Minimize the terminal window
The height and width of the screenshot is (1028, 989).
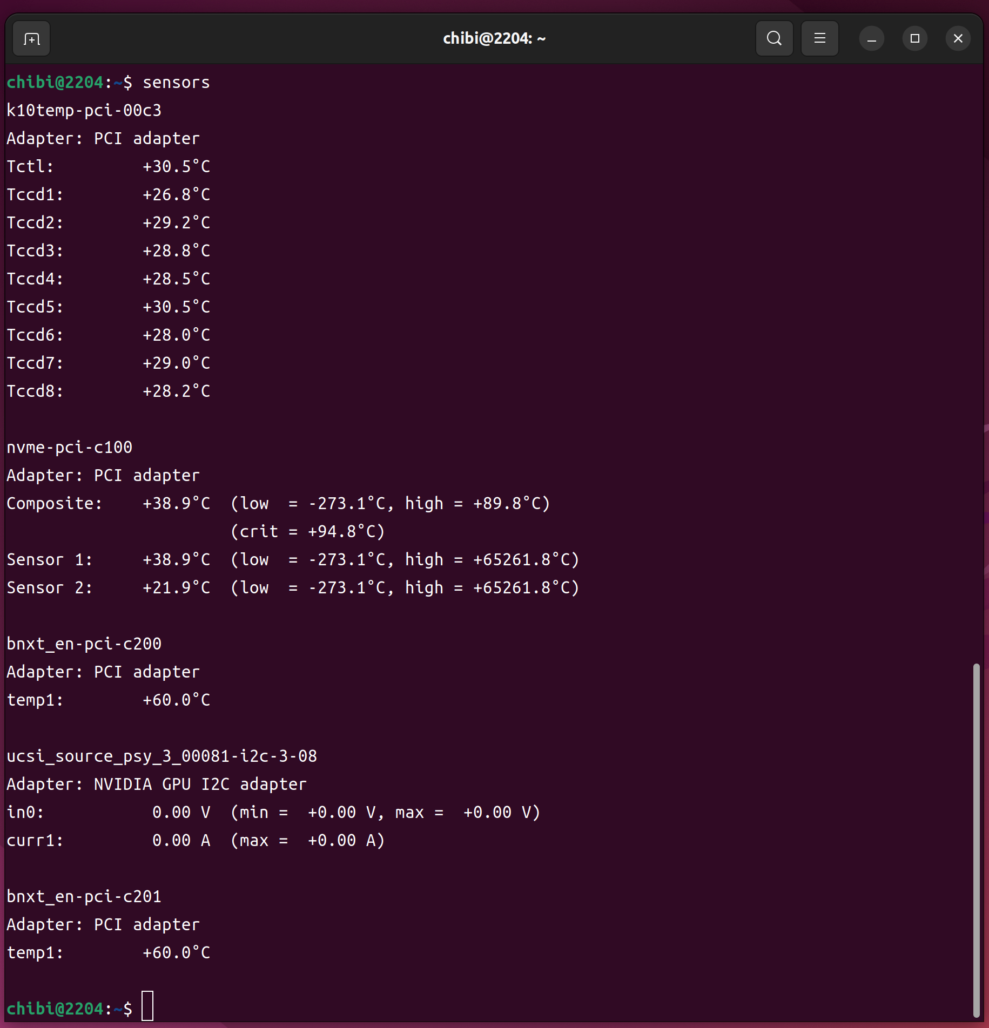pos(871,39)
